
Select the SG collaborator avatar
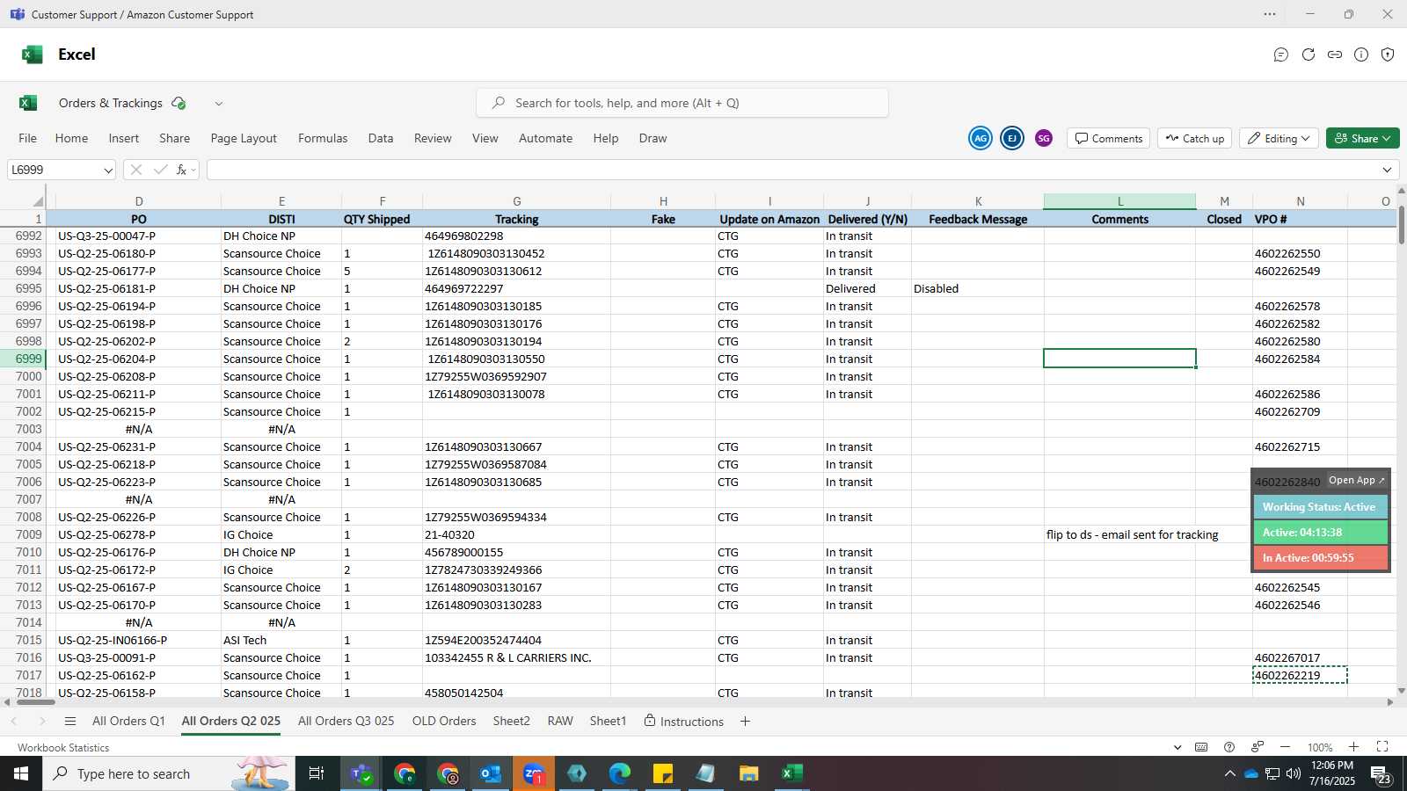pyautogui.click(x=1044, y=138)
